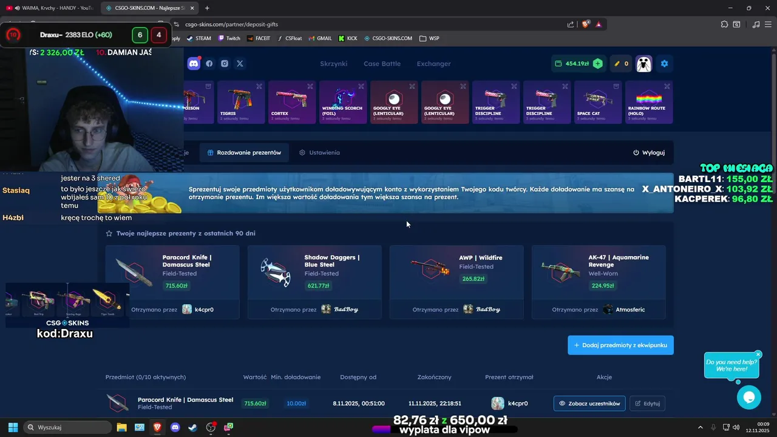The image size is (777, 437).
Task: Click the Min. doładowanie column header
Action: 296,377
